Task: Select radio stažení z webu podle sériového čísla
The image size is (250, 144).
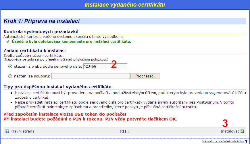Action: tap(10, 67)
